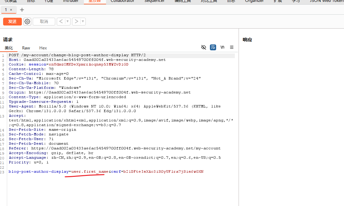This screenshot has height=206, width=344.
Task: Open Repeater settings gear icon
Action: [27, 21]
